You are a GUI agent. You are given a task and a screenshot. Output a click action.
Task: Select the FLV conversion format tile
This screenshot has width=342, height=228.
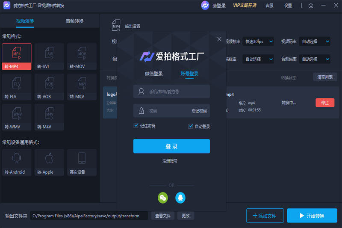point(17,87)
